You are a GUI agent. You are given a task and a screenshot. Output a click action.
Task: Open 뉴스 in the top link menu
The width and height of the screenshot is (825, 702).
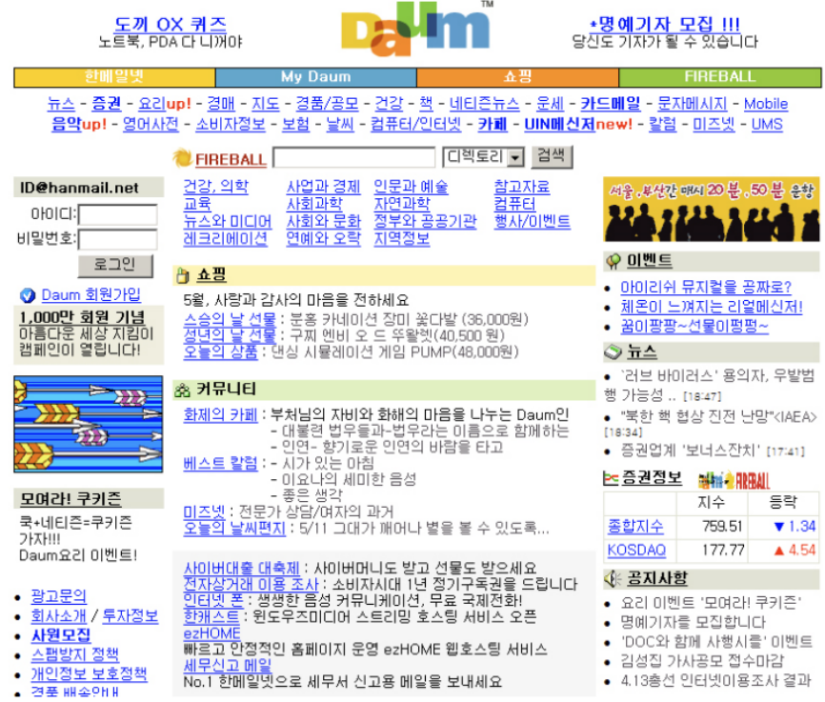click(x=61, y=104)
